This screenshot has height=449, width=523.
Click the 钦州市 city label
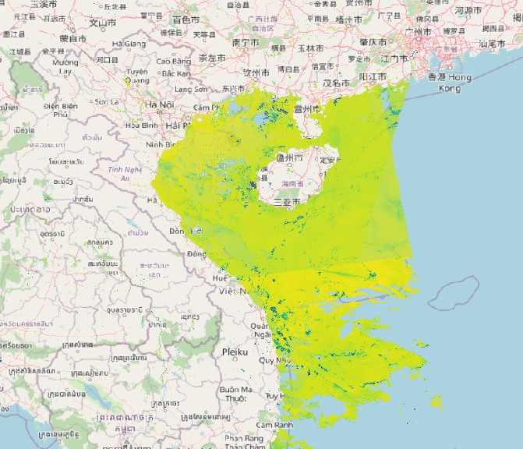click(256, 72)
